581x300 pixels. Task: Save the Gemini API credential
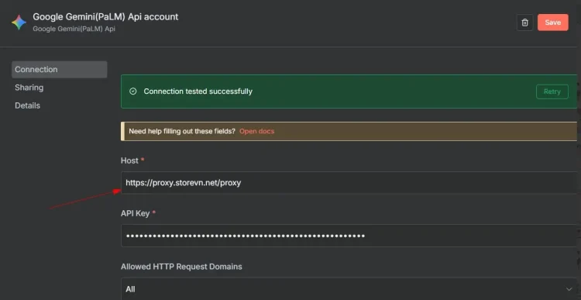tap(552, 22)
